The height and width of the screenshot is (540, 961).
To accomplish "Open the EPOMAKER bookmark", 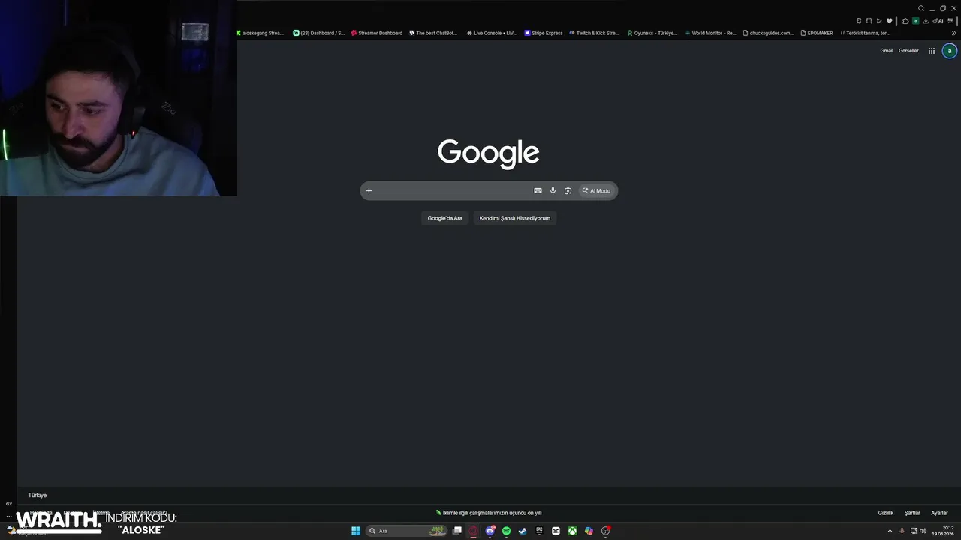I will coord(817,33).
